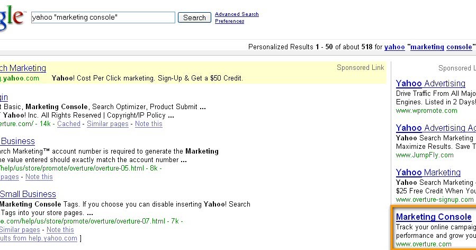Open the first result title ending in 'gin'
The width and height of the screenshot is (476, 250).
pos(4,97)
